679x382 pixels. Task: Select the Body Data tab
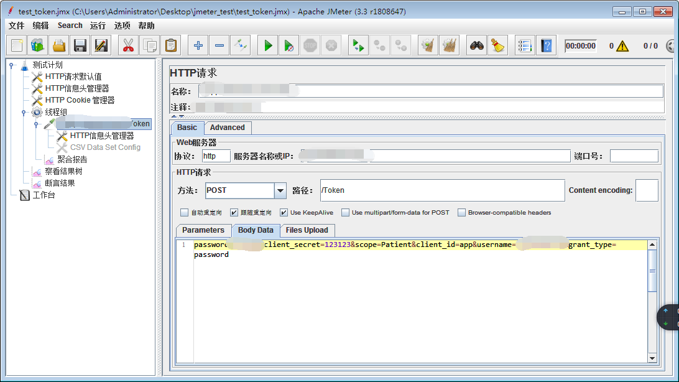[x=256, y=230]
